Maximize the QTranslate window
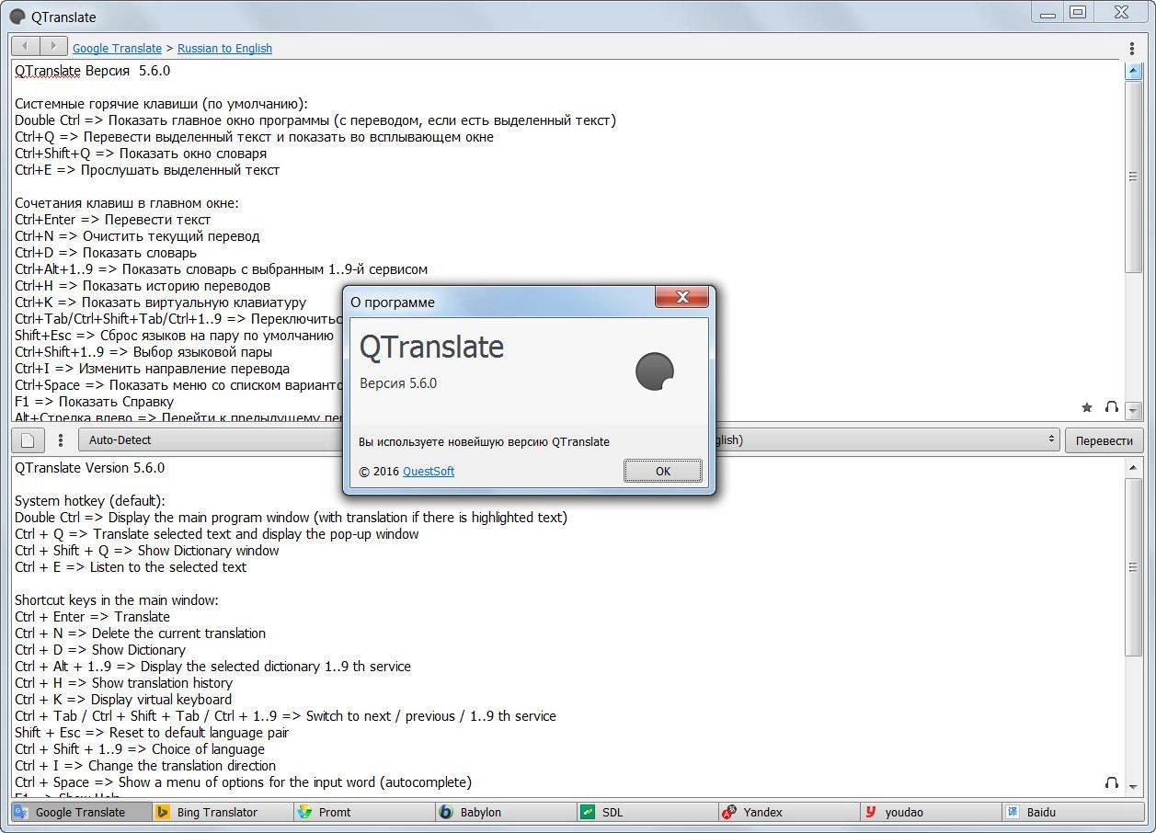Screen dimensions: 1156x833 point(1078,12)
